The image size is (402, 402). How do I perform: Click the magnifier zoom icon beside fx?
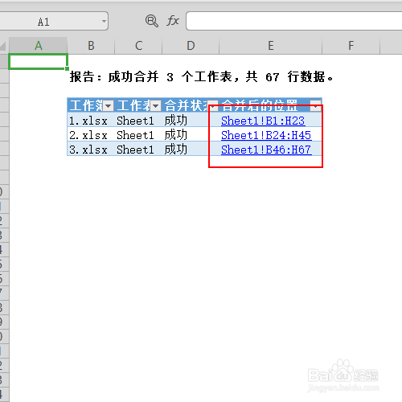point(152,21)
